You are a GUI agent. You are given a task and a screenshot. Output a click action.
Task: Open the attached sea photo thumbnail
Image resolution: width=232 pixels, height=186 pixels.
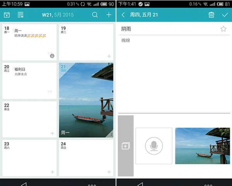[202, 146]
